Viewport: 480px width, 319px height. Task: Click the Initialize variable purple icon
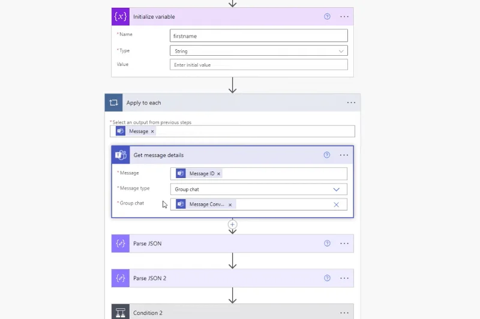coord(121,17)
